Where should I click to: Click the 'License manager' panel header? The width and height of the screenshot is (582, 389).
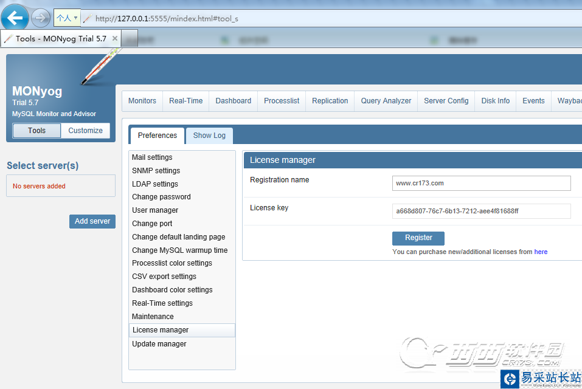point(413,160)
